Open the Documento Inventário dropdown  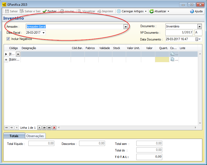point(199,26)
